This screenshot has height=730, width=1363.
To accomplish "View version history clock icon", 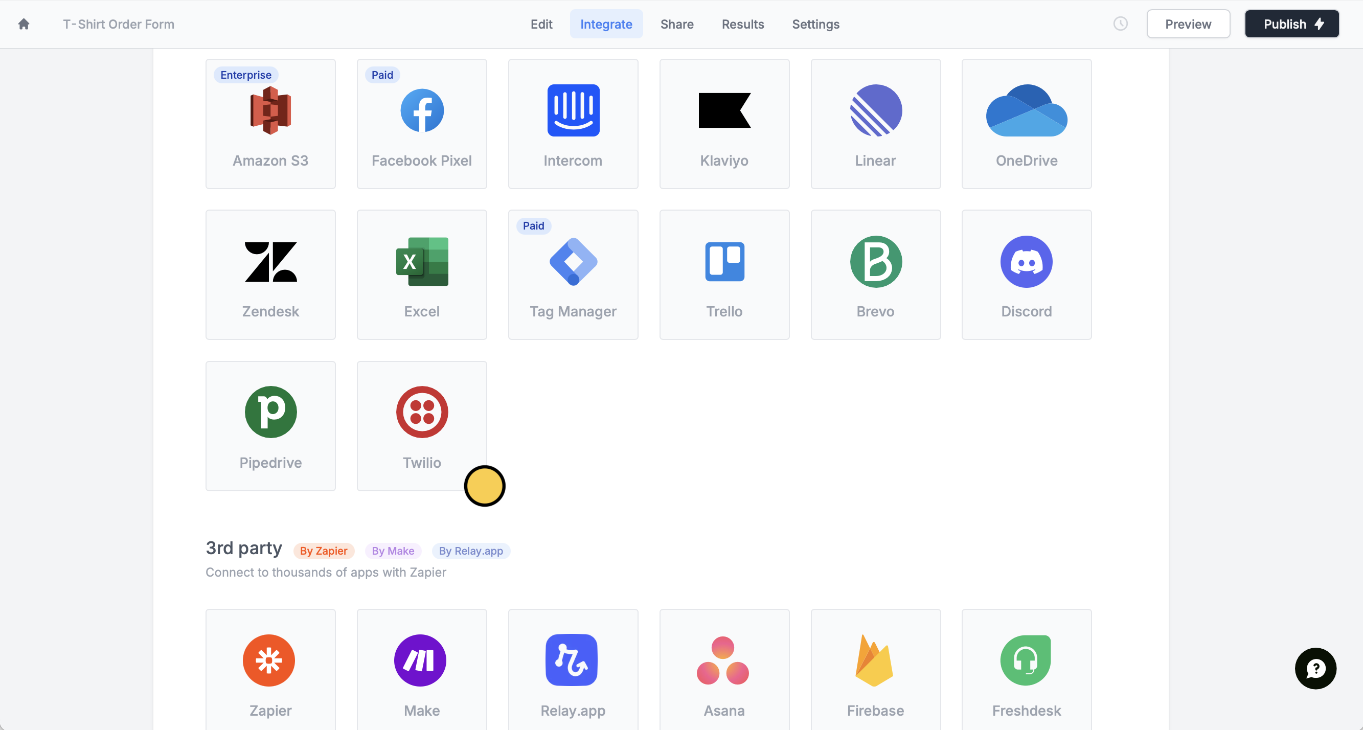I will 1120,24.
